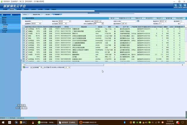Open the 商品分类 dropdown
Screen dimensions: 187x125
(64, 21)
